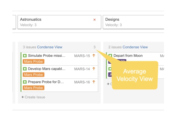The height and width of the screenshot is (126, 177).
Task: Select the Astronautics team box
Action: [x=56, y=22]
